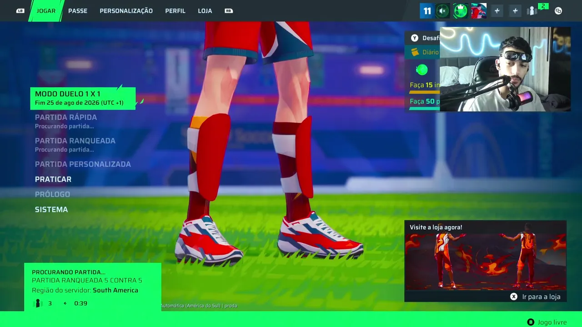Open the green crown ball rank icon
582x327 pixels.
[x=460, y=11]
